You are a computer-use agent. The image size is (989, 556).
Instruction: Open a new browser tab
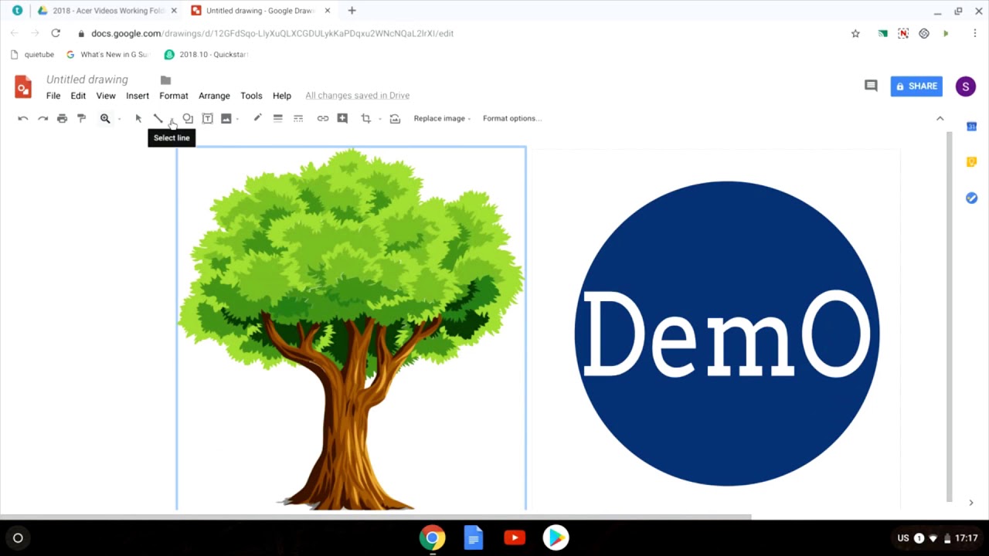(x=352, y=11)
